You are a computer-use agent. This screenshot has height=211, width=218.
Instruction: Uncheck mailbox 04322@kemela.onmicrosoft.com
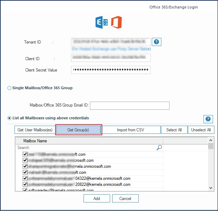(x=25, y=178)
